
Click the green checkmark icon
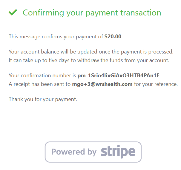pyautogui.click(x=13, y=13)
